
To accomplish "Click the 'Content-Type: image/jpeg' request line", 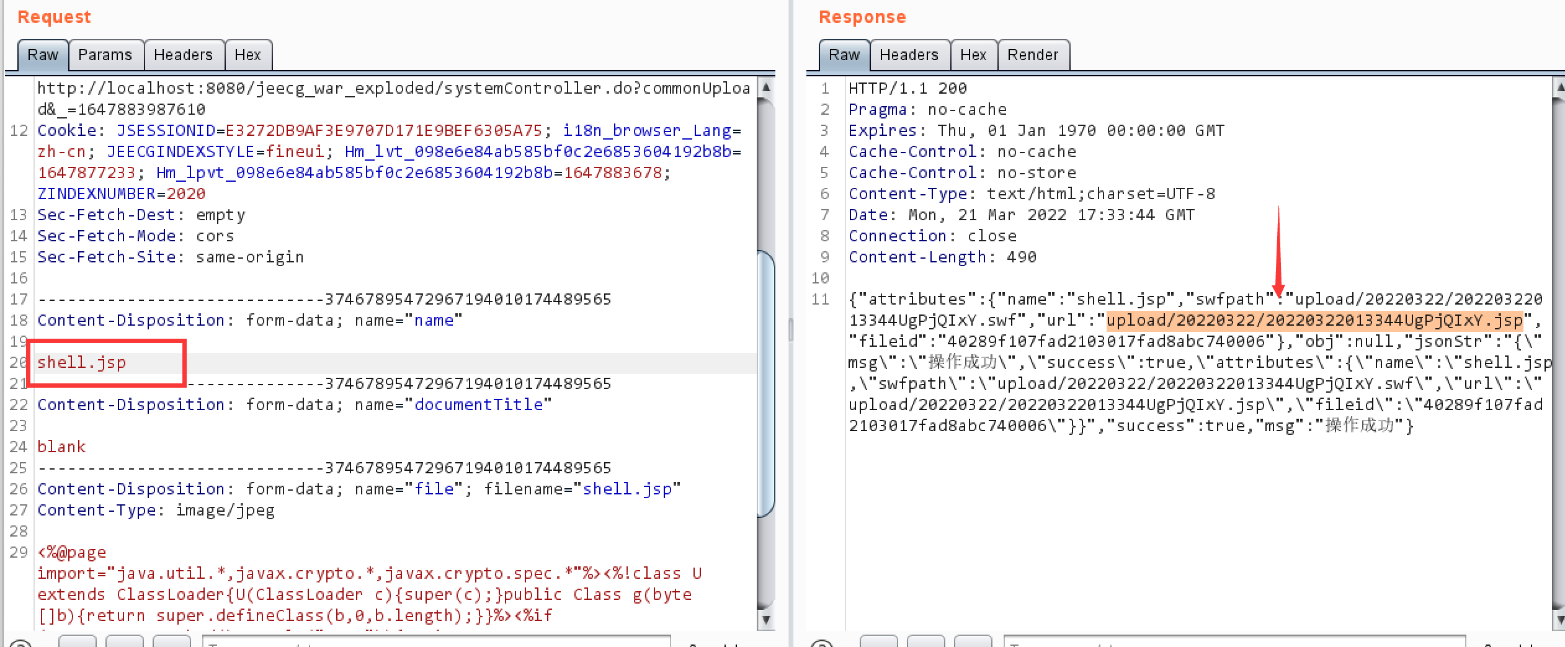I will tap(156, 510).
